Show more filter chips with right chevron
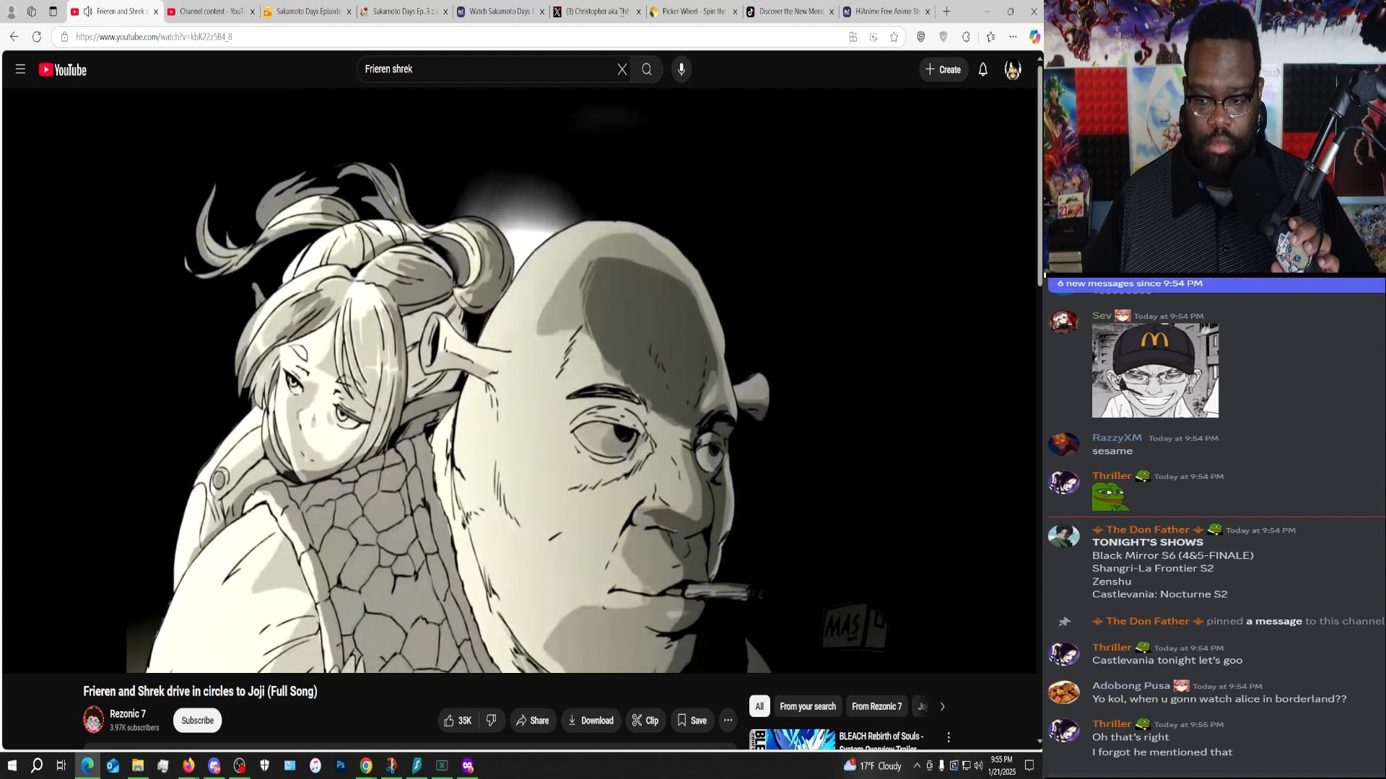This screenshot has height=779, width=1386. coord(942,707)
